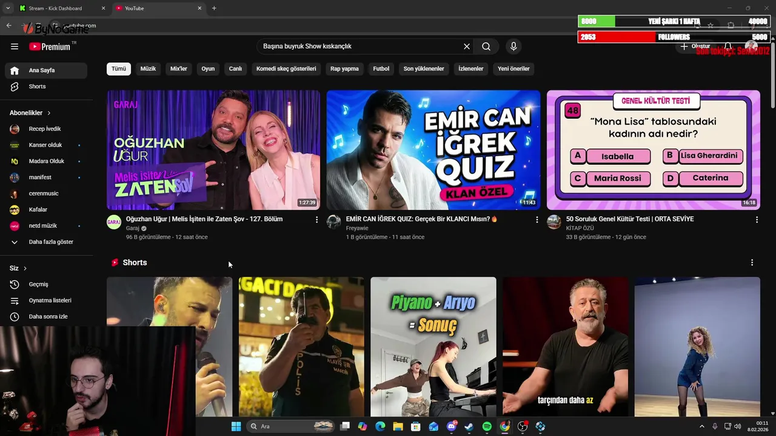Open the Ana Sayfa home item
Screen dimensions: 776x436
tap(46, 70)
